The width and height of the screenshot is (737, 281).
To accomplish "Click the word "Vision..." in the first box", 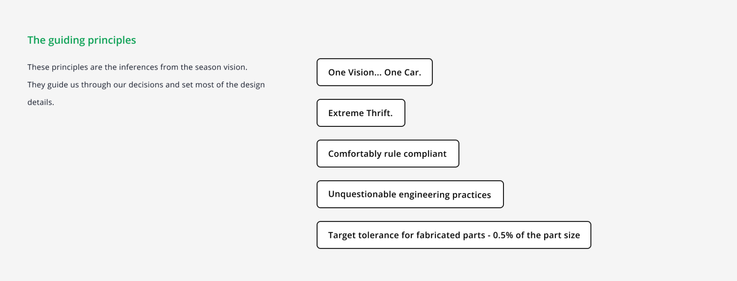I will tap(365, 72).
